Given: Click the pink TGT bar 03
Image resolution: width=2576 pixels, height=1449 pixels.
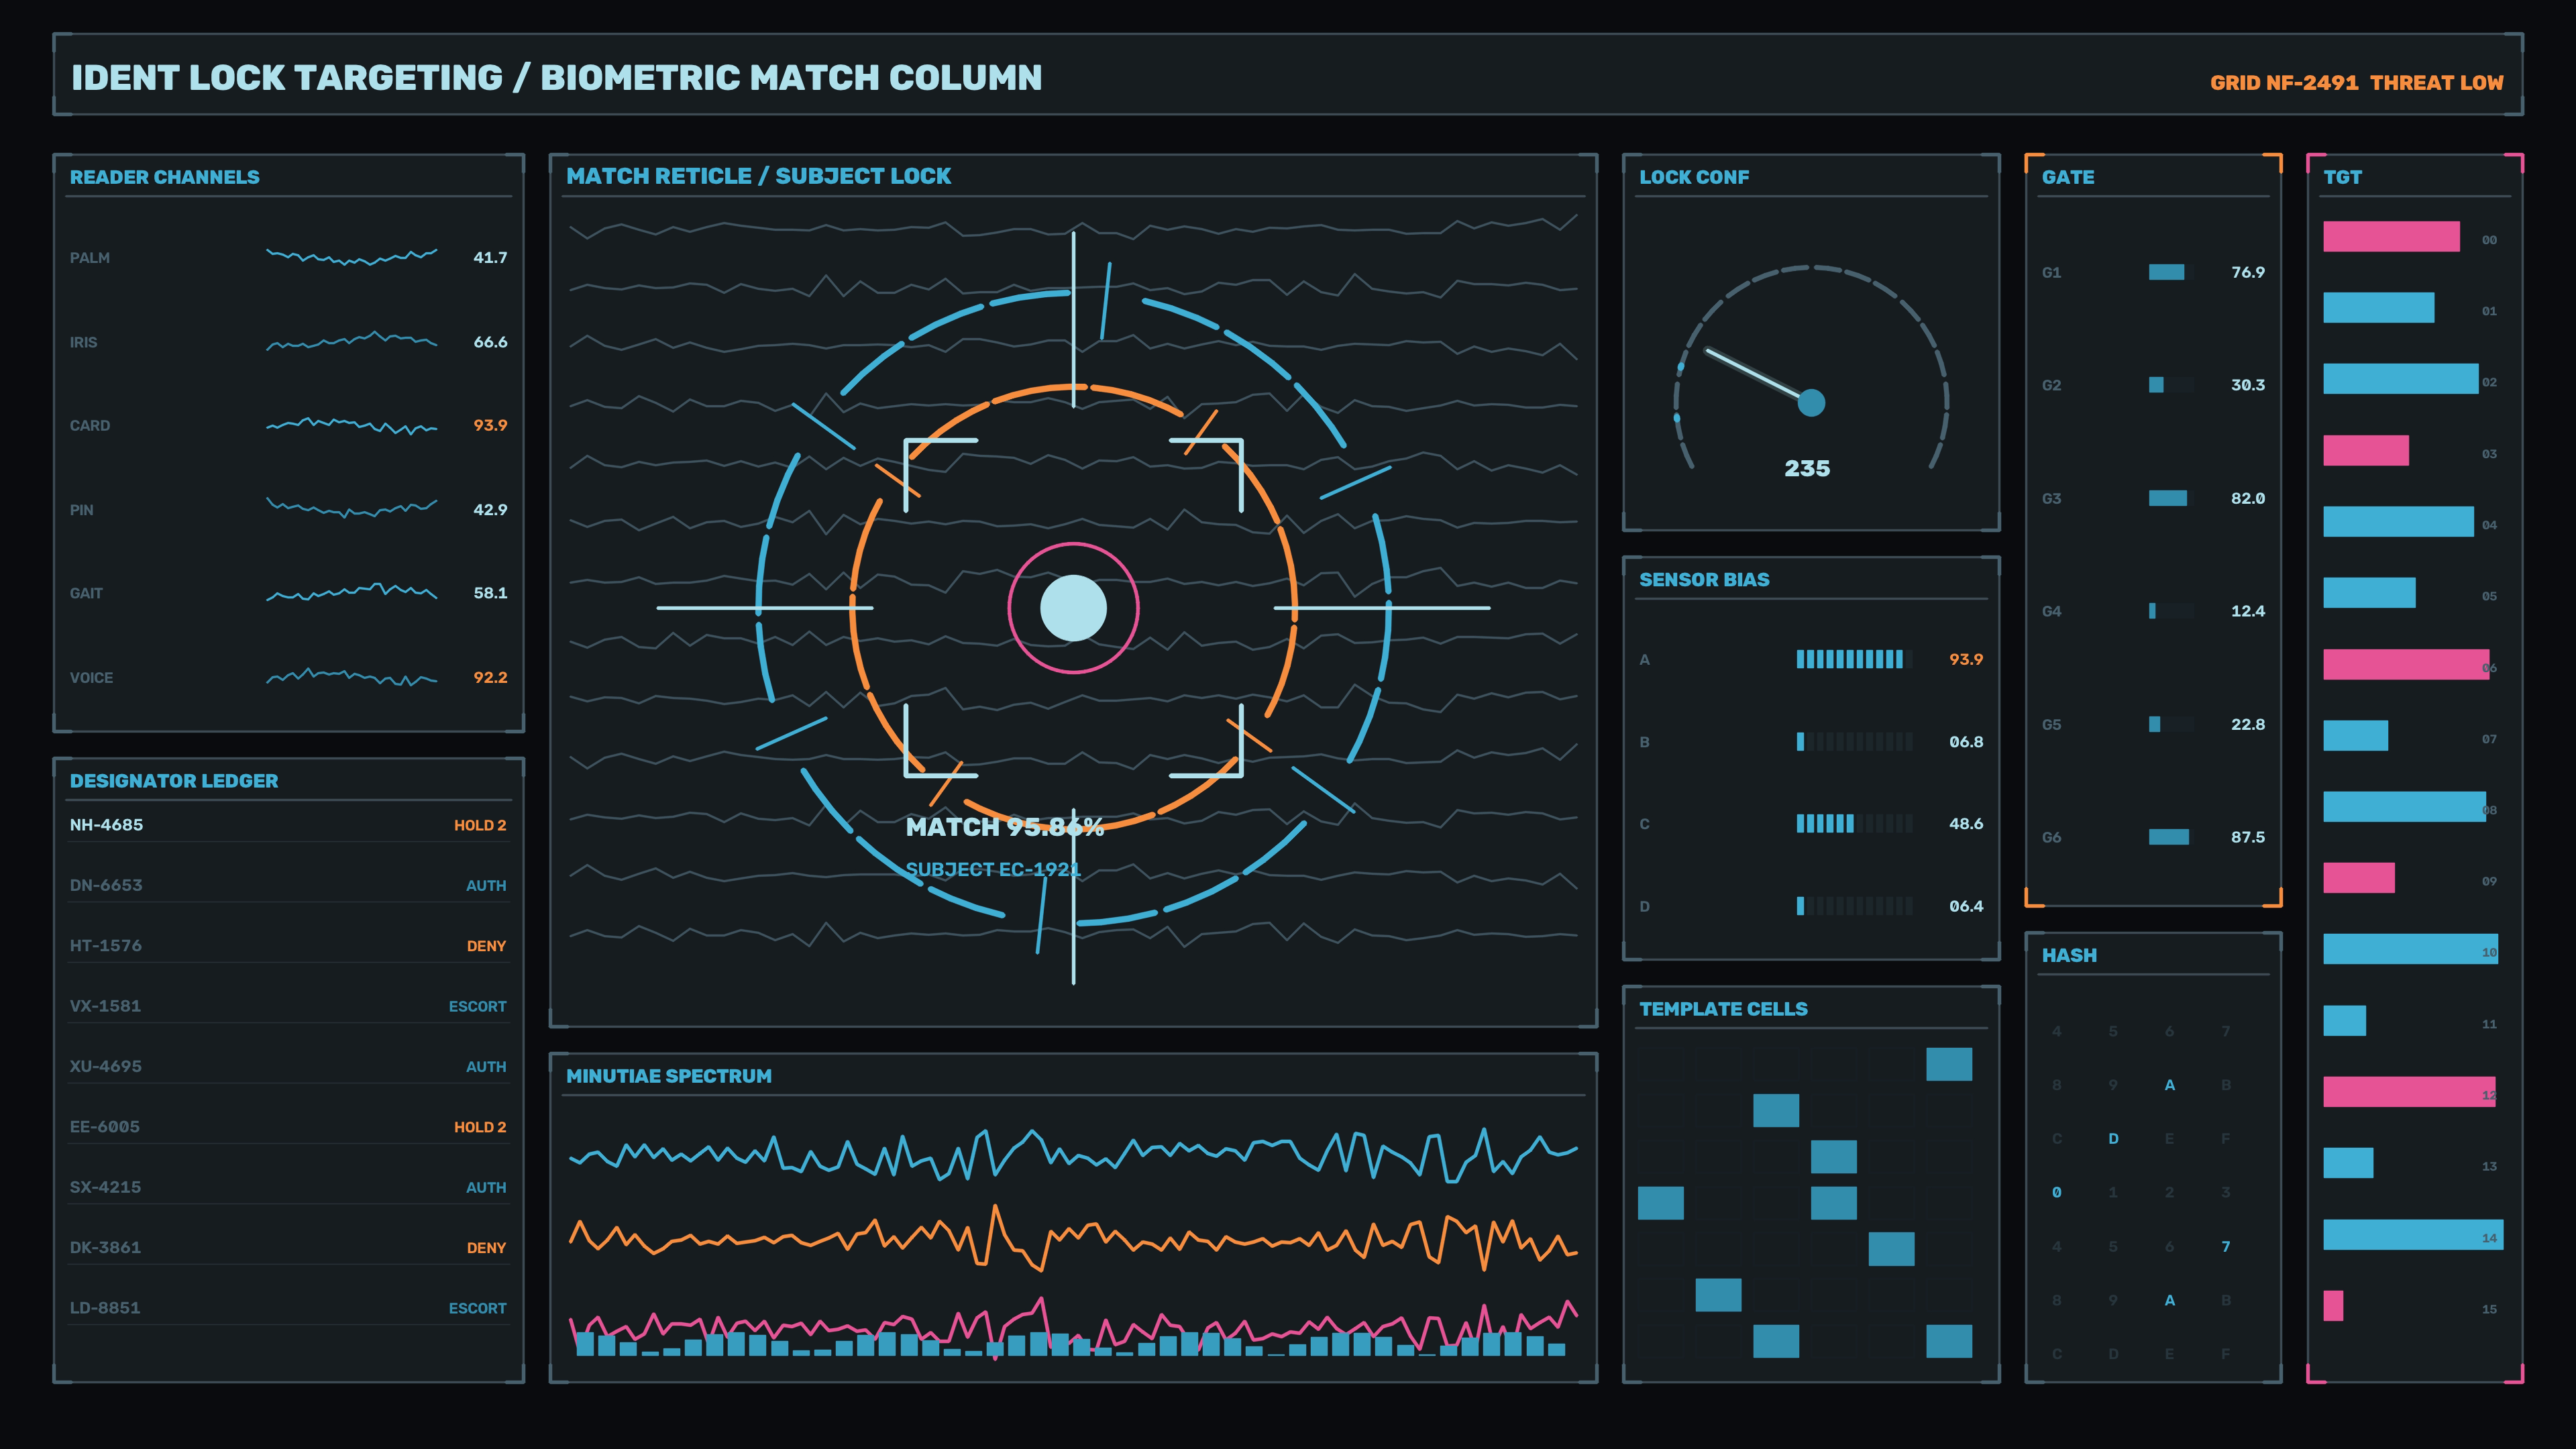Looking at the screenshot, I should [x=2365, y=450].
